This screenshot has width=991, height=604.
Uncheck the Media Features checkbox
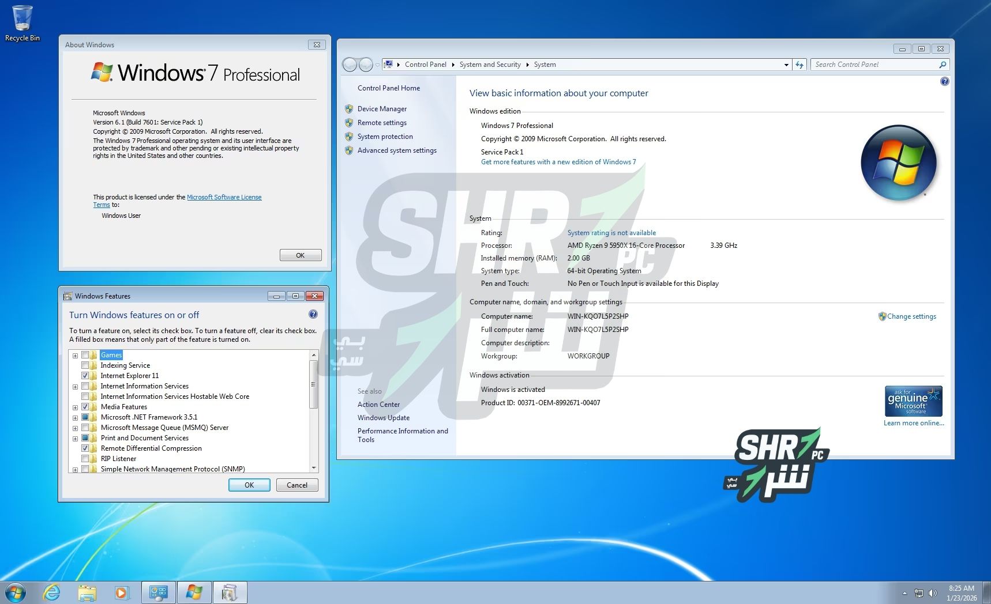coord(85,407)
